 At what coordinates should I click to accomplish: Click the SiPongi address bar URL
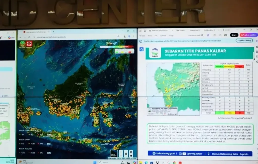click(x=51, y=37)
